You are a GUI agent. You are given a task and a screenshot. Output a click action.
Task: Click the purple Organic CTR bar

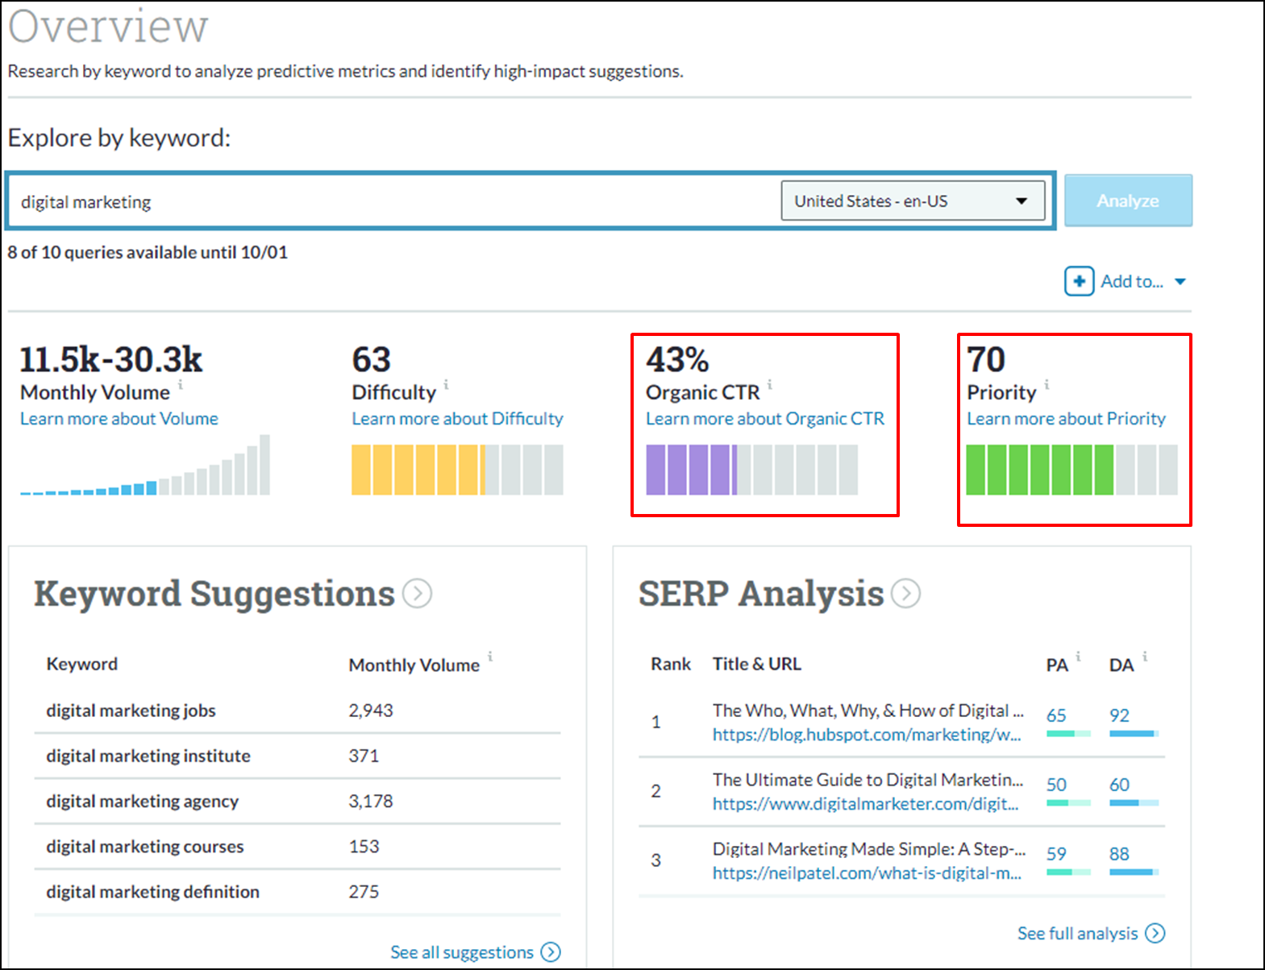coord(751,470)
